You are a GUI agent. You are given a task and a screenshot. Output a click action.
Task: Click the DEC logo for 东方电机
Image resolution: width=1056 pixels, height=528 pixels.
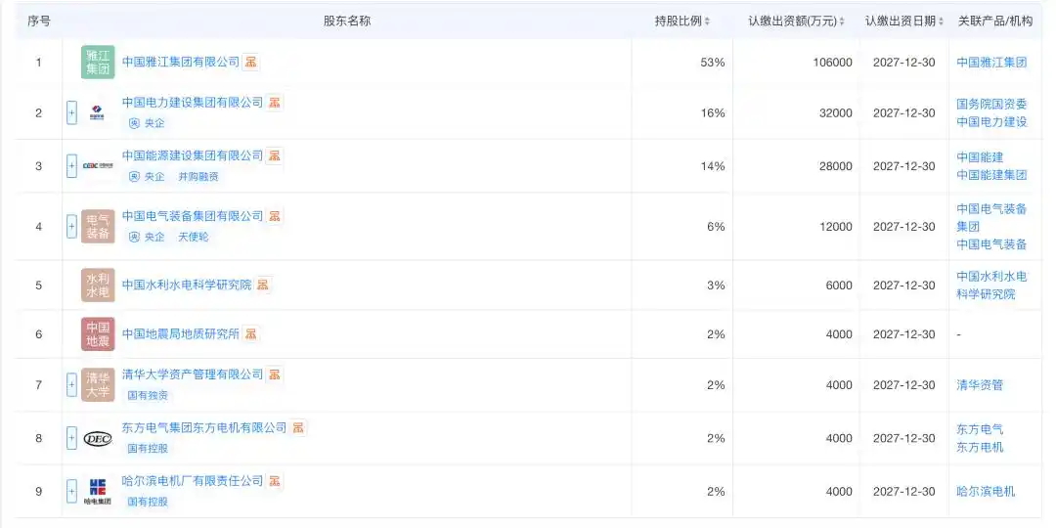98,438
